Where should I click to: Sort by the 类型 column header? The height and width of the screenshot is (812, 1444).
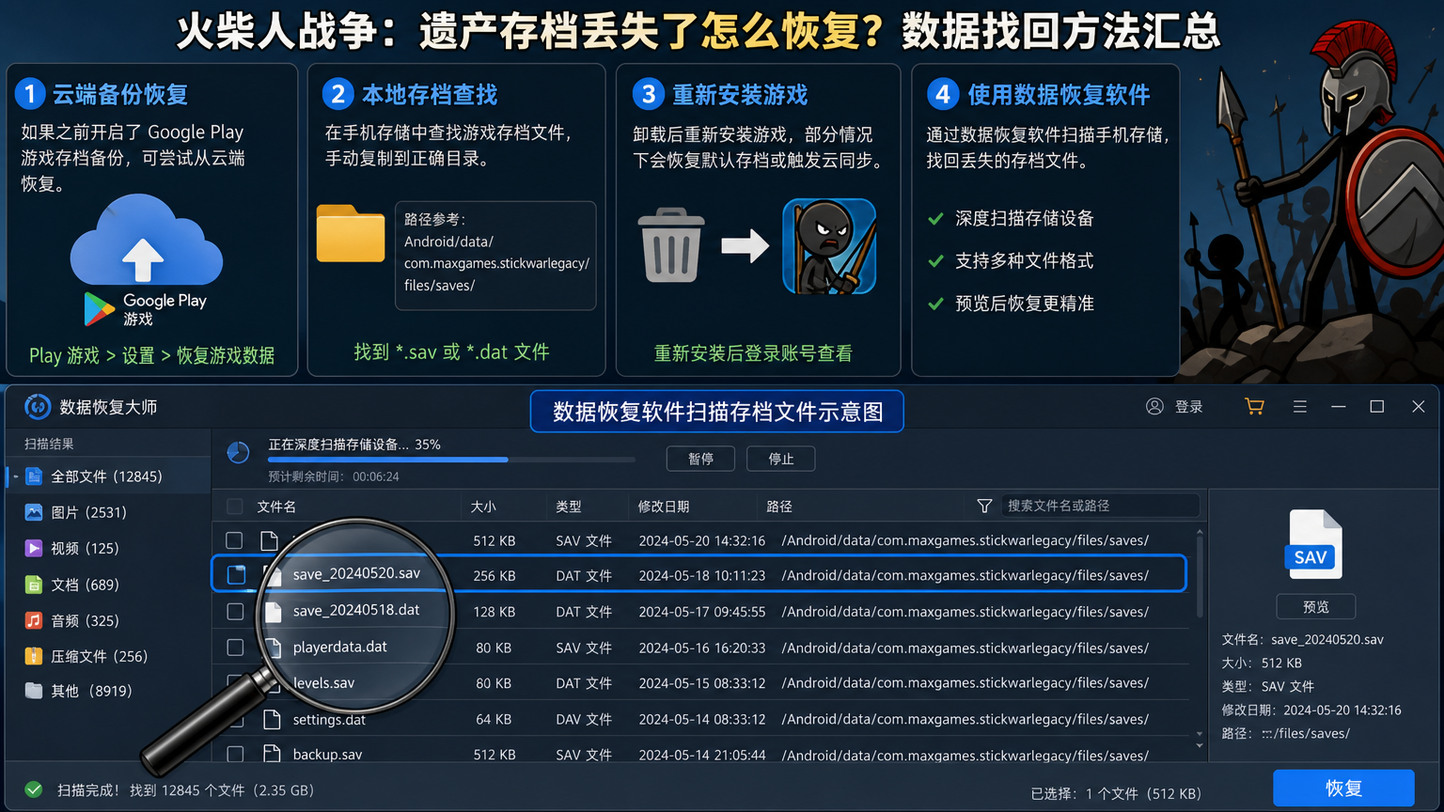click(x=569, y=507)
